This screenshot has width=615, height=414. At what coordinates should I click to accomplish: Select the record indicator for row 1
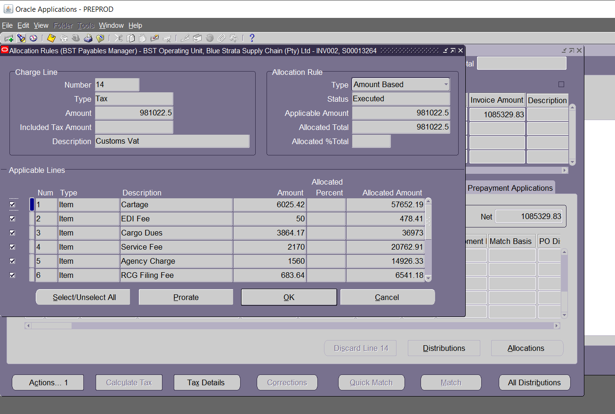(x=32, y=204)
